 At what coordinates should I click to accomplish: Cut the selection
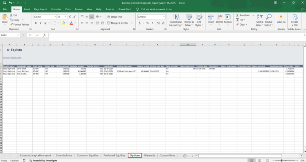point(13,15)
